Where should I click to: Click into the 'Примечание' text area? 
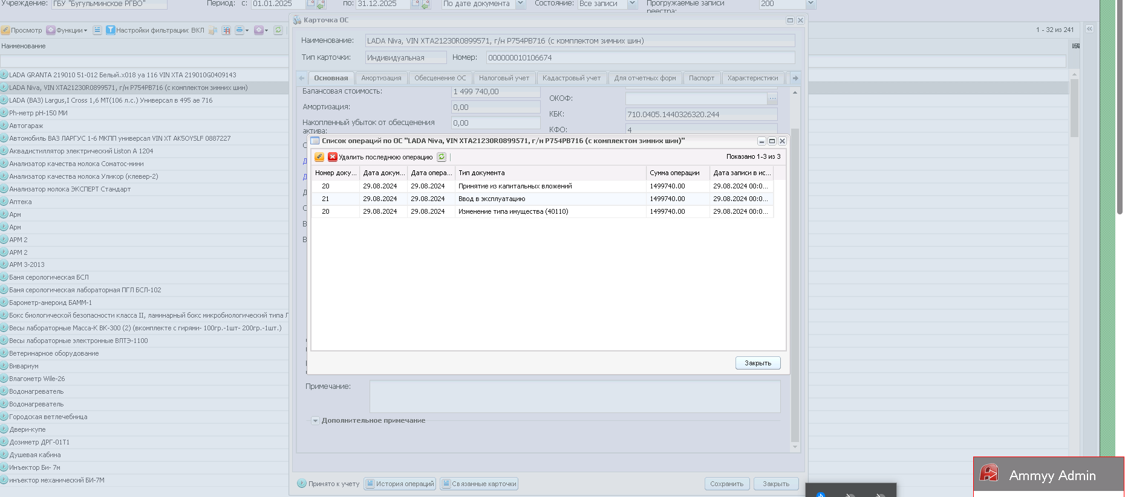pyautogui.click(x=575, y=396)
